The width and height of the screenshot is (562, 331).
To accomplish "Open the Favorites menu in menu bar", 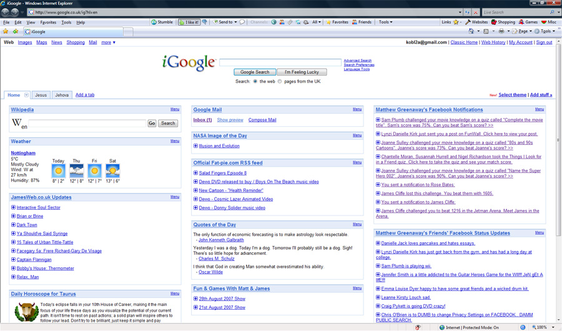I will pyautogui.click(x=48, y=22).
